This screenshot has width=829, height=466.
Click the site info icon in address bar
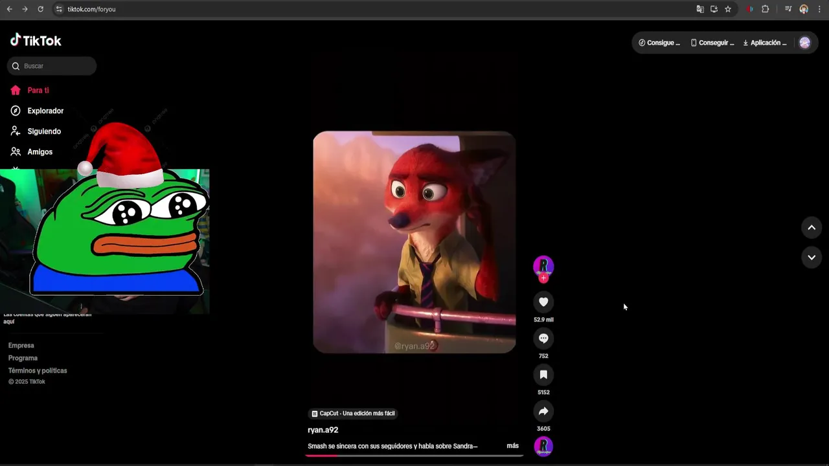click(59, 9)
